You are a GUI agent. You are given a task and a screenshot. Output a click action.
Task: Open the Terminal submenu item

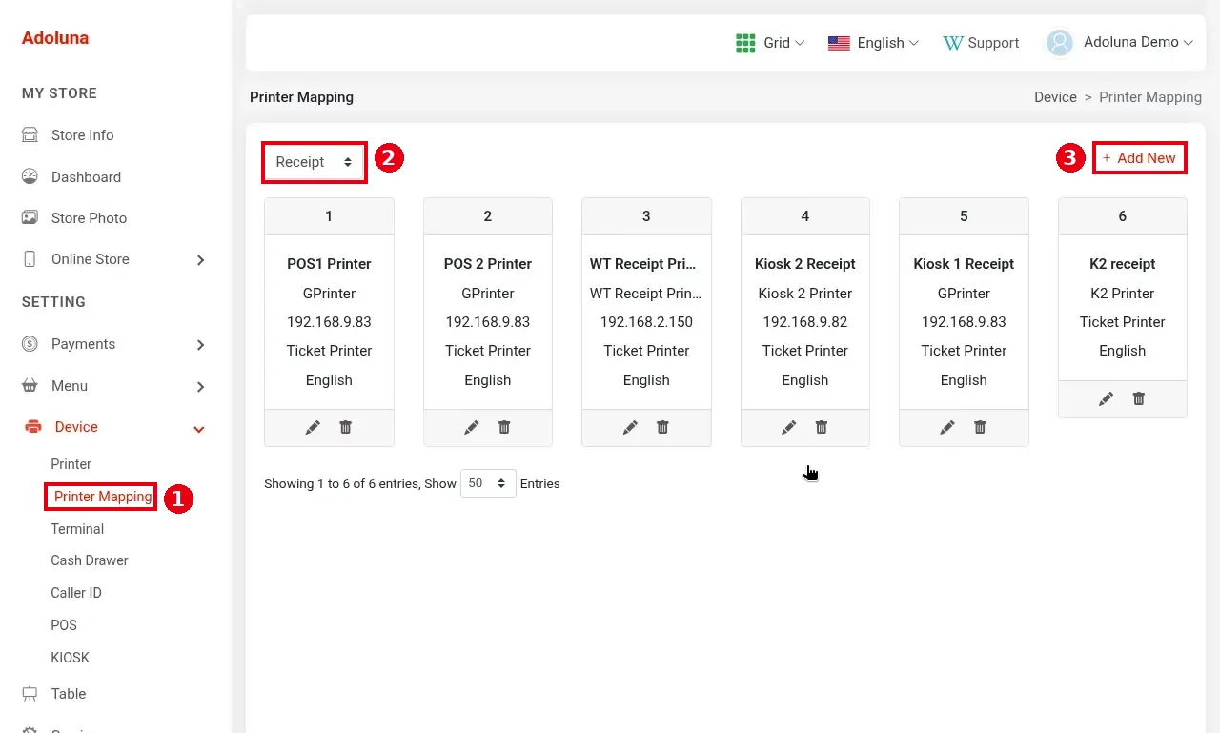point(77,529)
